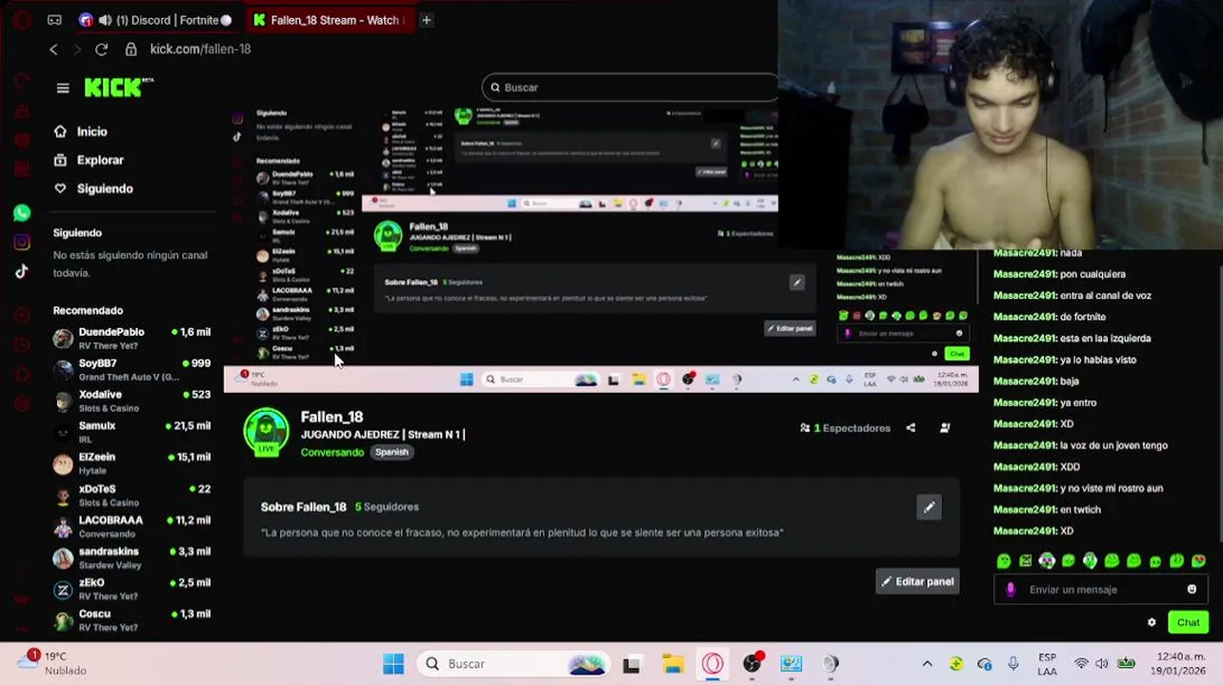The height and width of the screenshot is (685, 1223).
Task: Open recommended channel SoyBB7
Action: pos(132,370)
